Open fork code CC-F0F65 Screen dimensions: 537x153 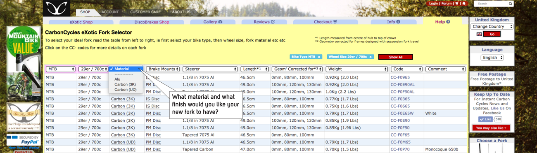click(x=400, y=135)
